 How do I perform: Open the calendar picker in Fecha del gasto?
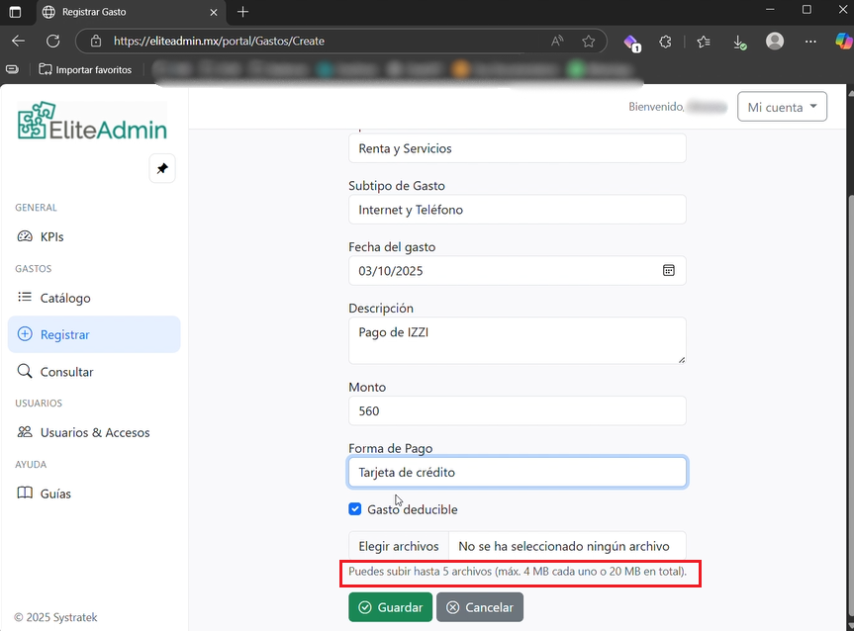coord(668,270)
